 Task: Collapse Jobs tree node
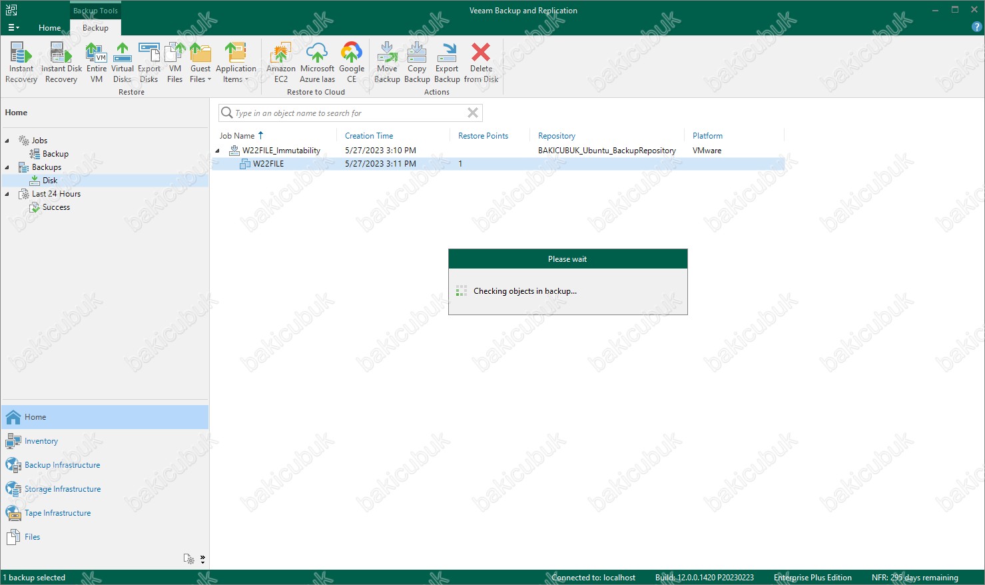point(7,141)
